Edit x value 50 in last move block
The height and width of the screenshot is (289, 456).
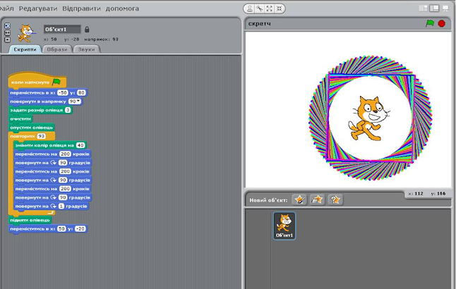tap(61, 229)
